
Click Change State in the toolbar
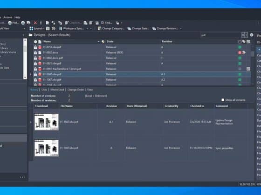138,28
